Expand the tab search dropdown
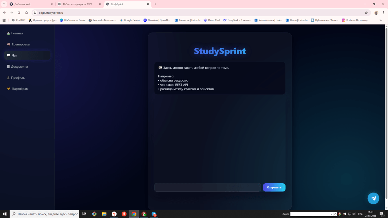 [x=4, y=4]
